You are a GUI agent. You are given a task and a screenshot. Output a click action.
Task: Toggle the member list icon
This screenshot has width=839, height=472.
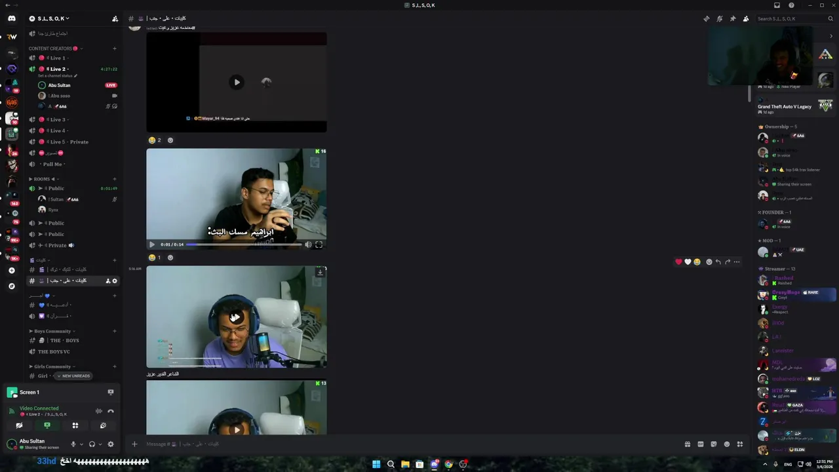click(746, 18)
